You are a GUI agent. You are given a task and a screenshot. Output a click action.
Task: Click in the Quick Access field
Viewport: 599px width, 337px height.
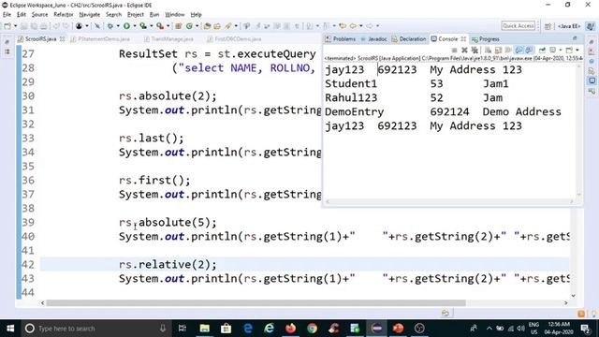point(518,25)
